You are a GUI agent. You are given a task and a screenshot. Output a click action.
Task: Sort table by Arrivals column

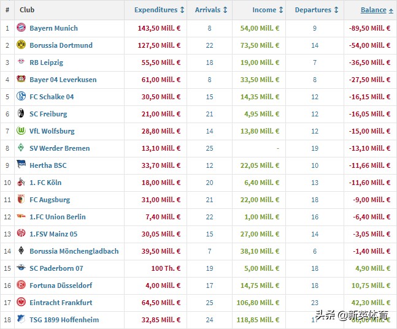pyautogui.click(x=210, y=10)
